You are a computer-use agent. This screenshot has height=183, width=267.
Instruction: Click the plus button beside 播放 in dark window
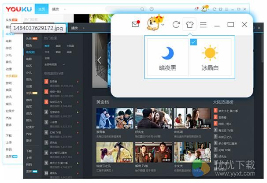click(84, 28)
